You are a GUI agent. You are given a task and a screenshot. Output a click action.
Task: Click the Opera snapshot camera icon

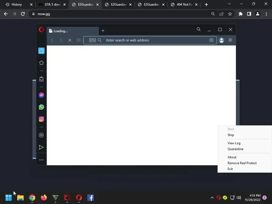(211, 40)
